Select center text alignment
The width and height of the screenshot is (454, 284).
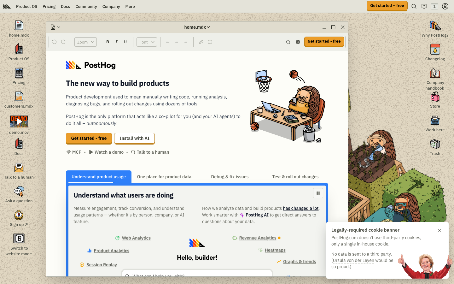pyautogui.click(x=177, y=42)
